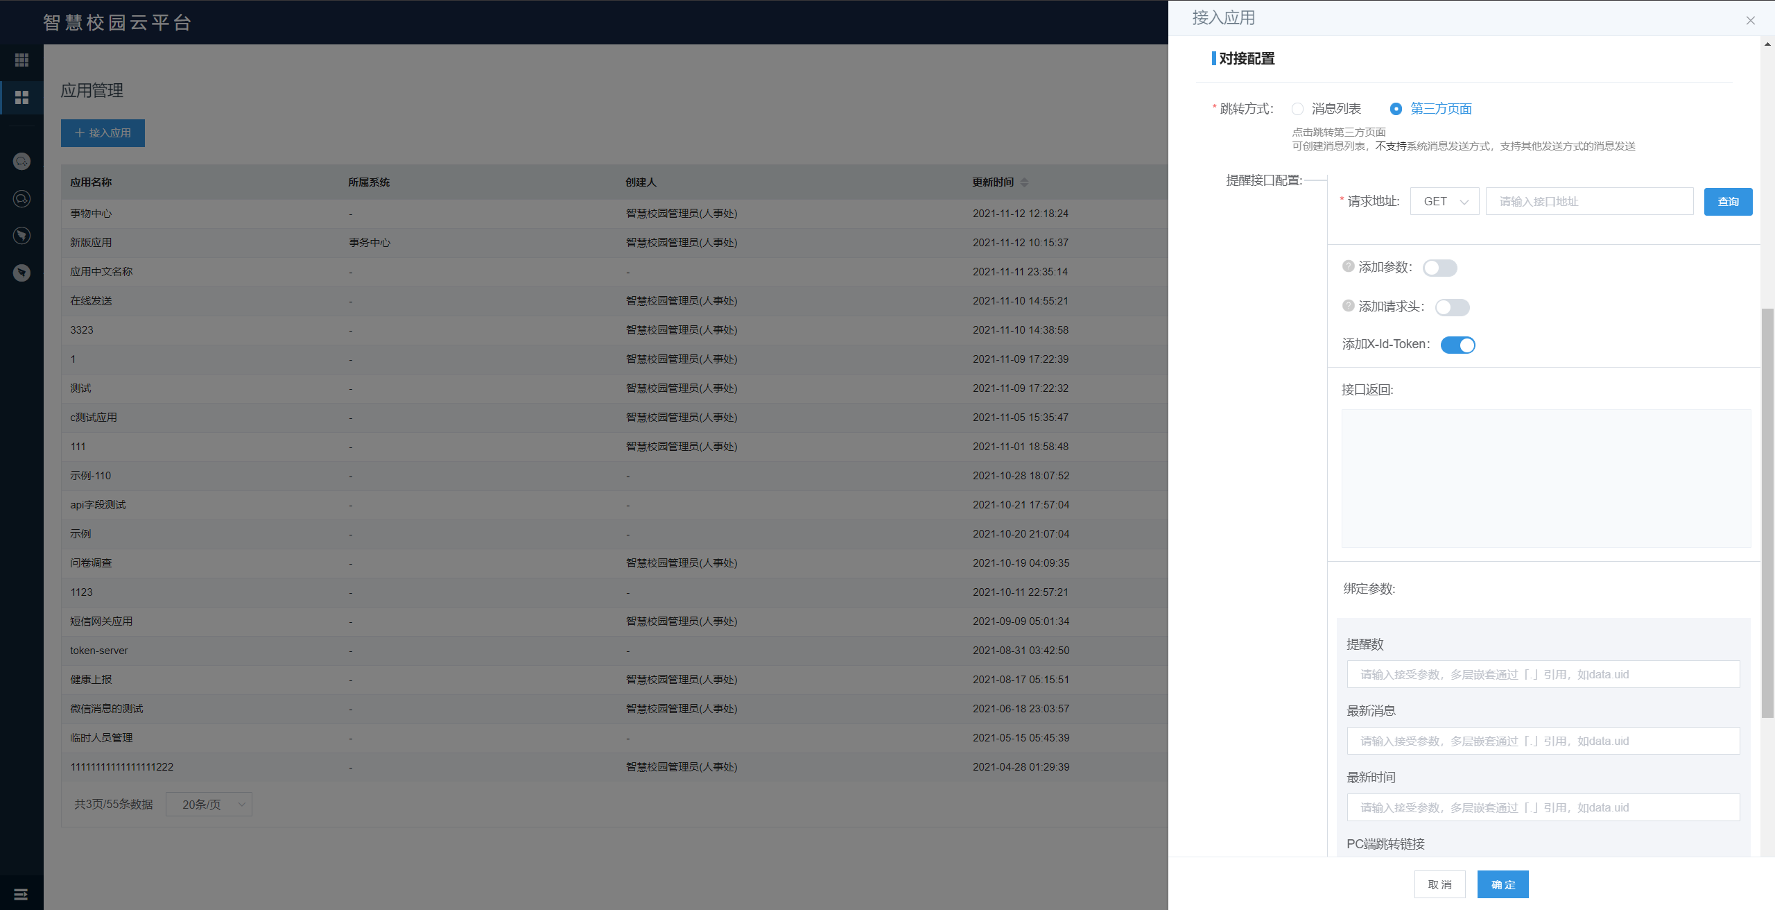Click the 应用管理 page heading
The image size is (1775, 910).
coord(92,91)
